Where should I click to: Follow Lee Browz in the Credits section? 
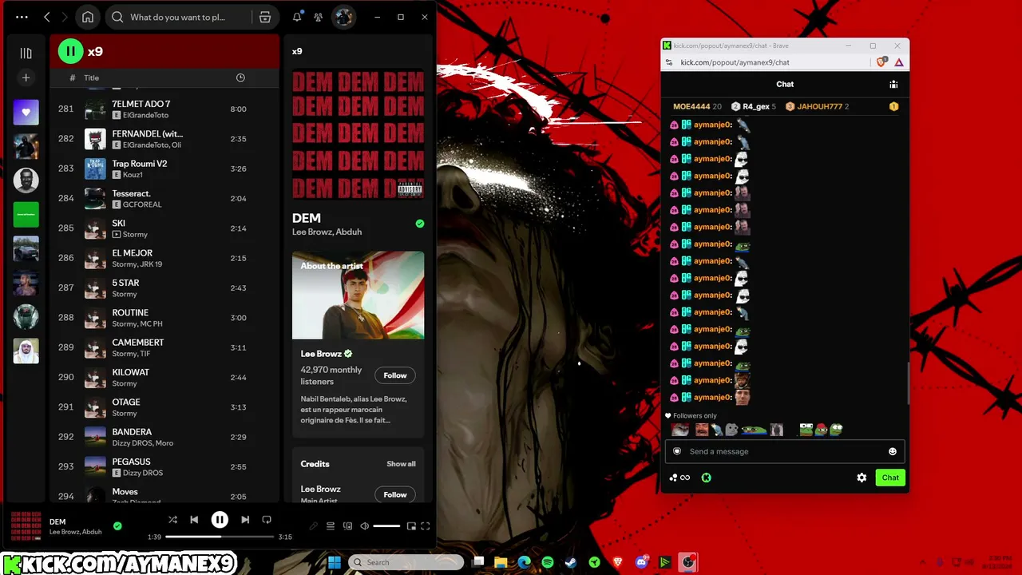[x=394, y=494]
